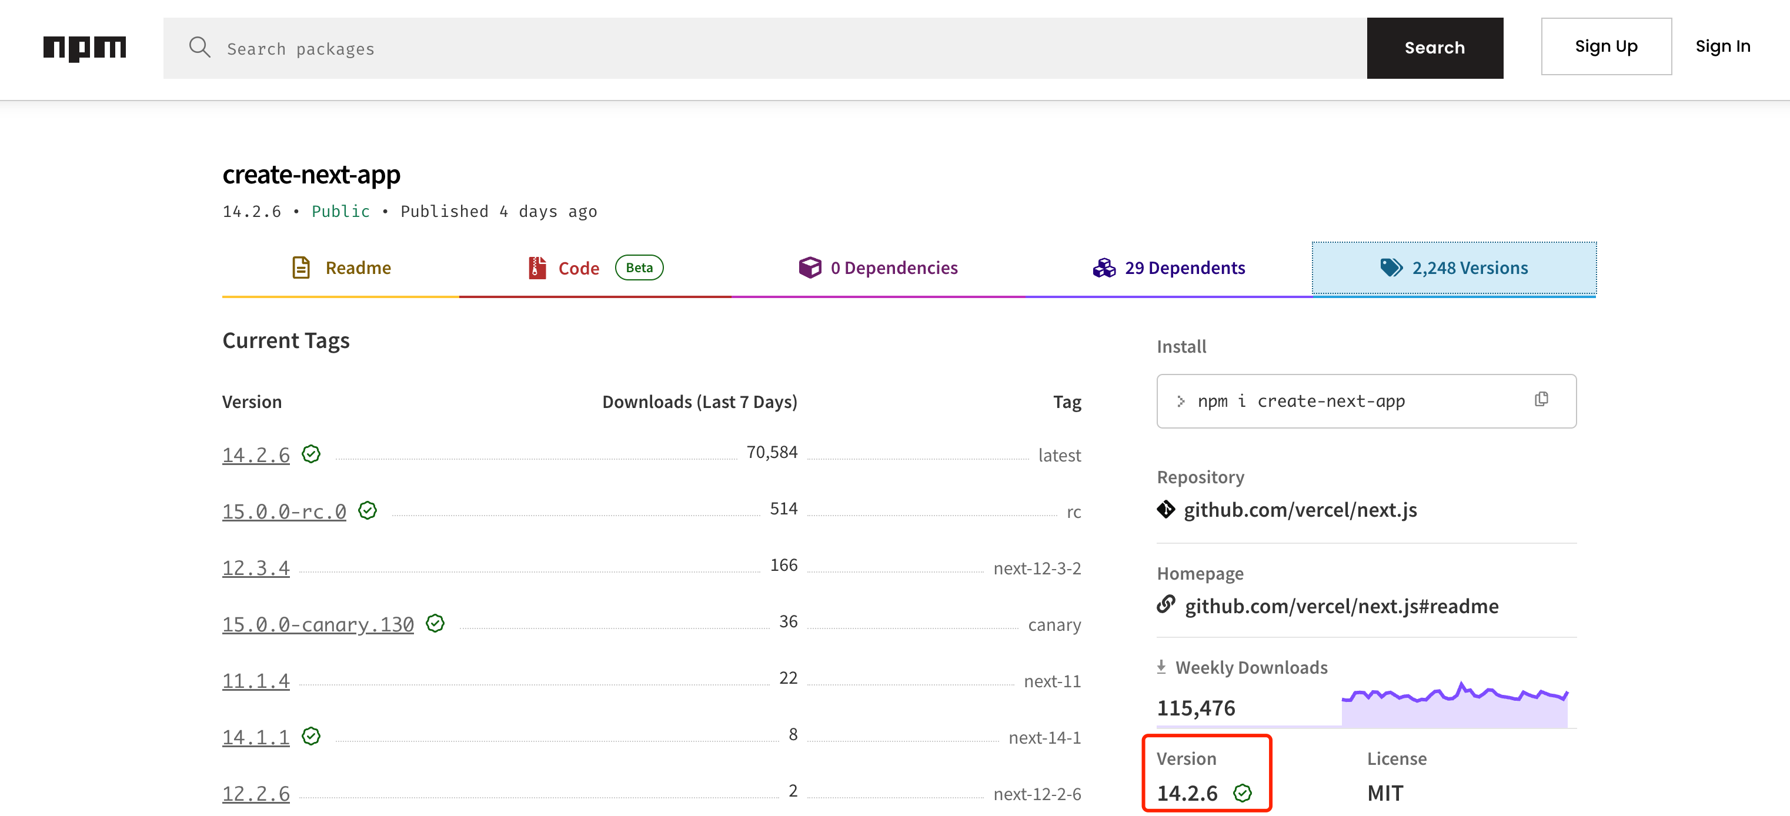The image size is (1790, 816).
Task: Click the '115,476' weekly downloads number
Action: (x=1196, y=708)
